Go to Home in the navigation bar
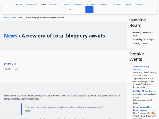The width and height of the screenshot is (159, 119). [19, 4]
